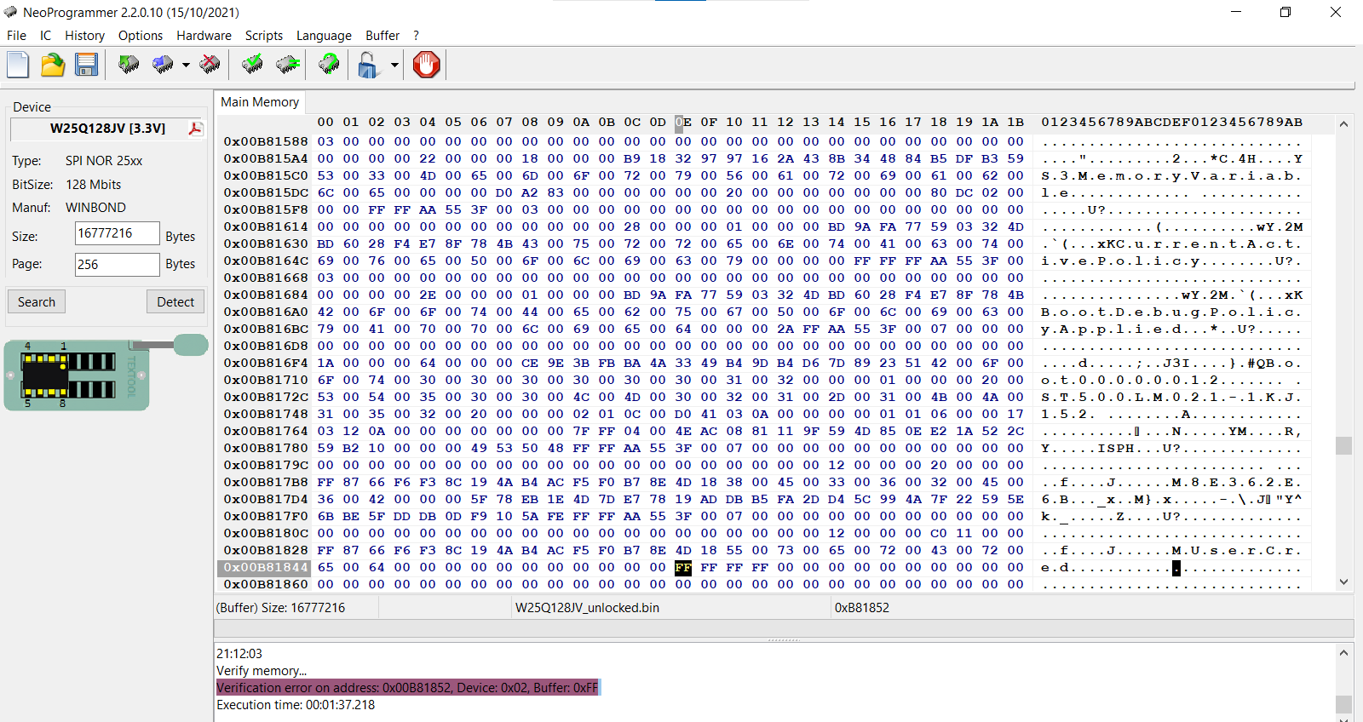Screen dimensions: 1363x722
Task: Select the address row 0x00B817D4
Action: point(266,499)
